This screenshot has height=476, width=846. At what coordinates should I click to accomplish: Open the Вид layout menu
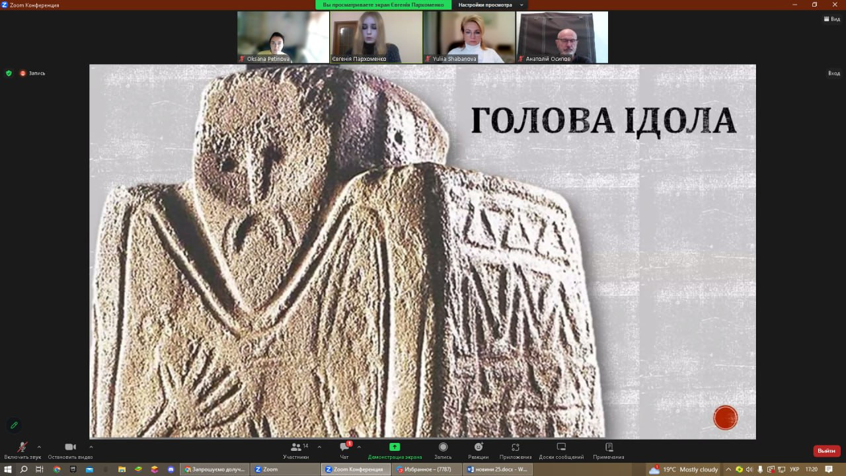coord(831,19)
